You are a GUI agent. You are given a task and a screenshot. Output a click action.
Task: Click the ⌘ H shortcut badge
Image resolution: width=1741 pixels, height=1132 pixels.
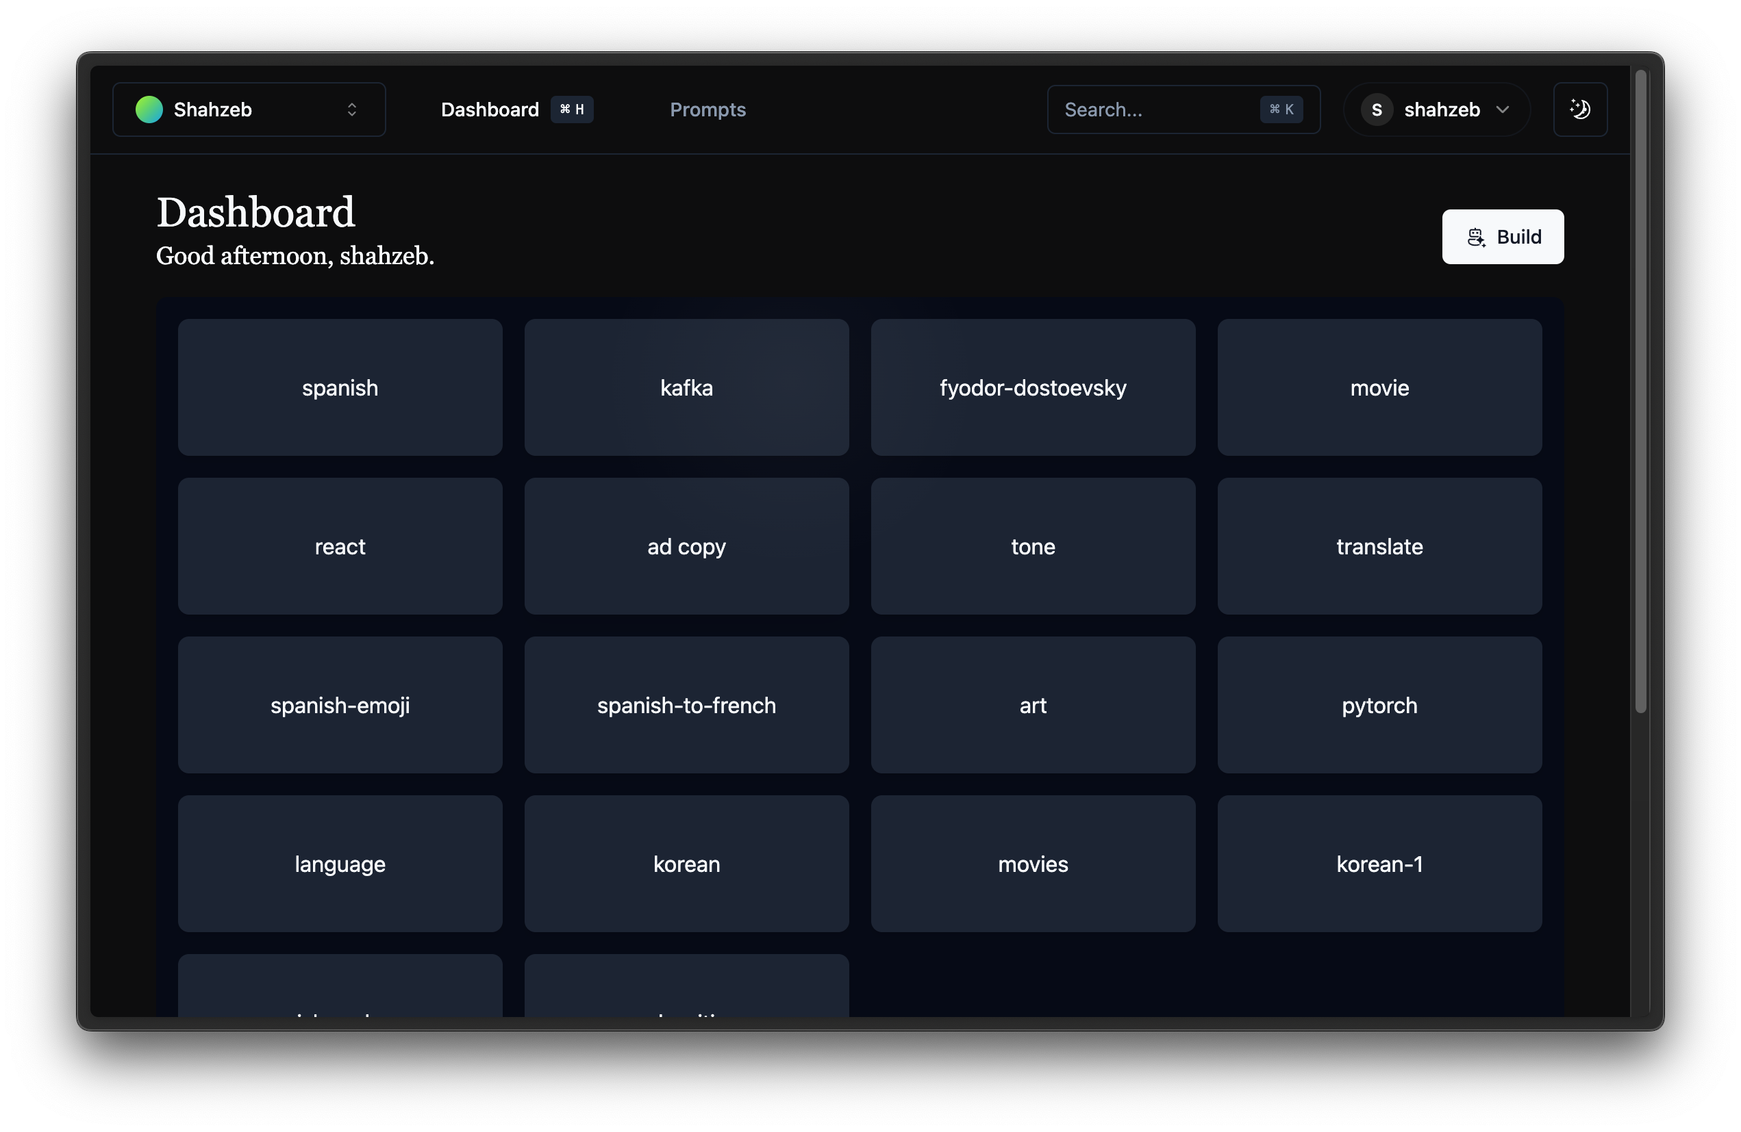click(572, 110)
